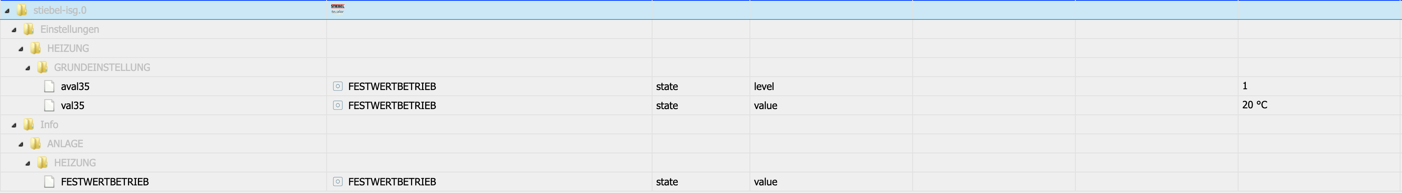Collapse the Info folder arrow

[x=14, y=125]
